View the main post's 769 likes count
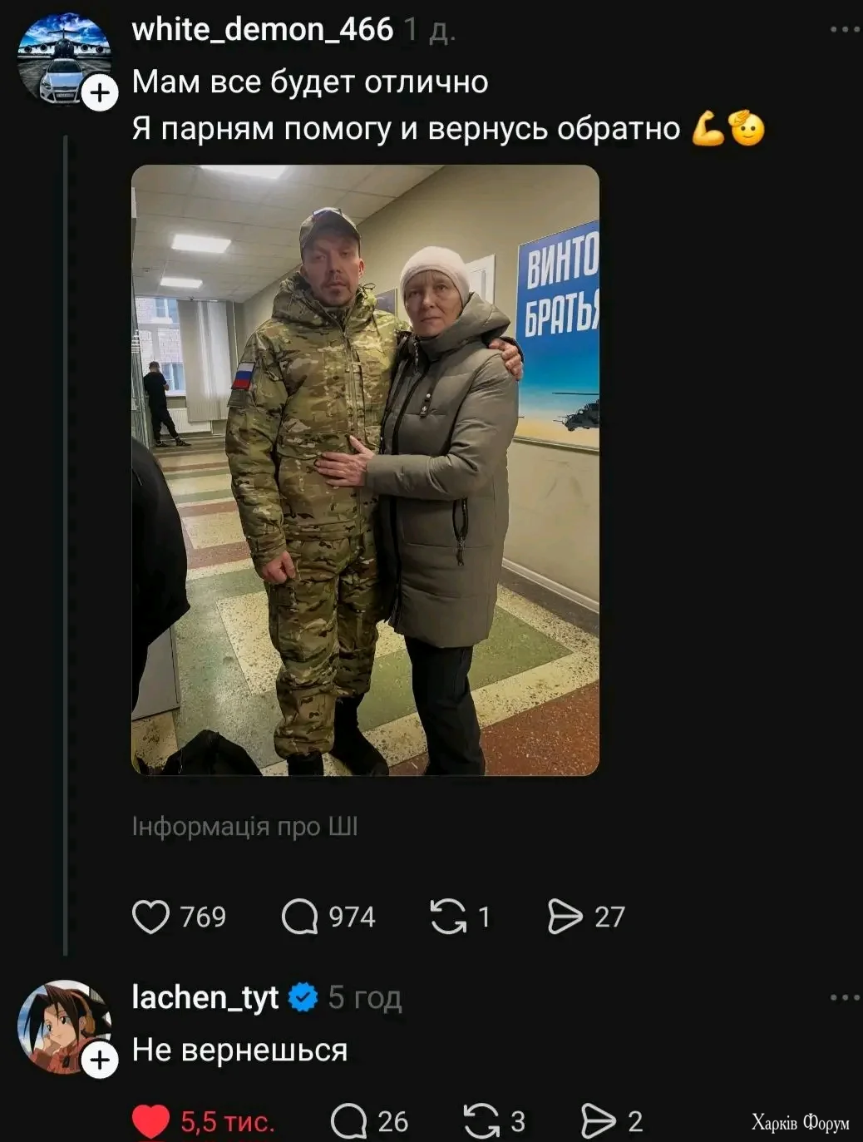Viewport: 863px width, 1142px height. [x=203, y=917]
